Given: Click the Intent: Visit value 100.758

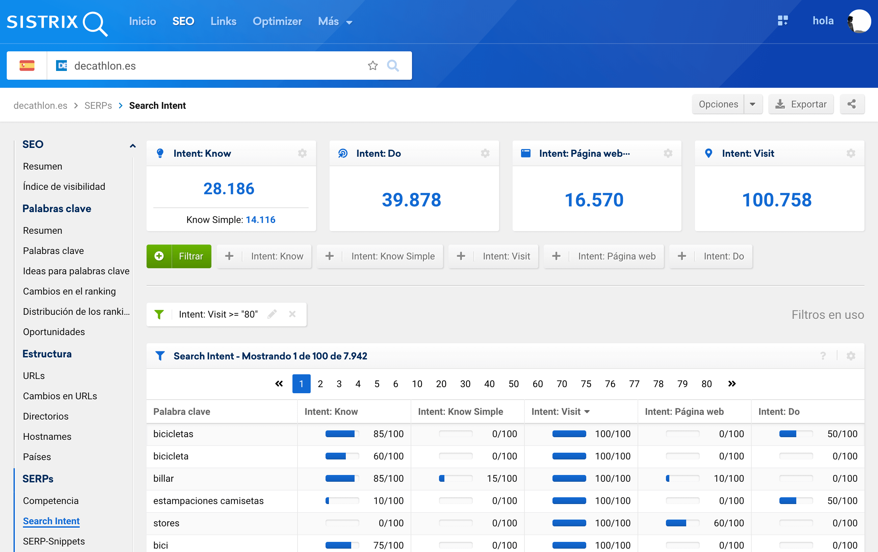Looking at the screenshot, I should click(777, 200).
